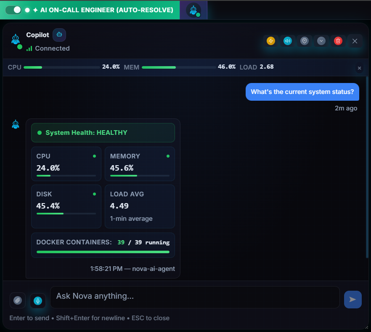This screenshot has height=332, width=371.
Task: Click the DOCKER CONTAINERS status row
Action: pos(103,245)
